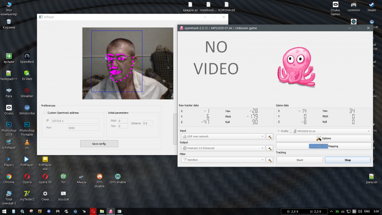Open Oculus Games desktop icon
The height and width of the screenshot is (215, 382).
[335, 9]
